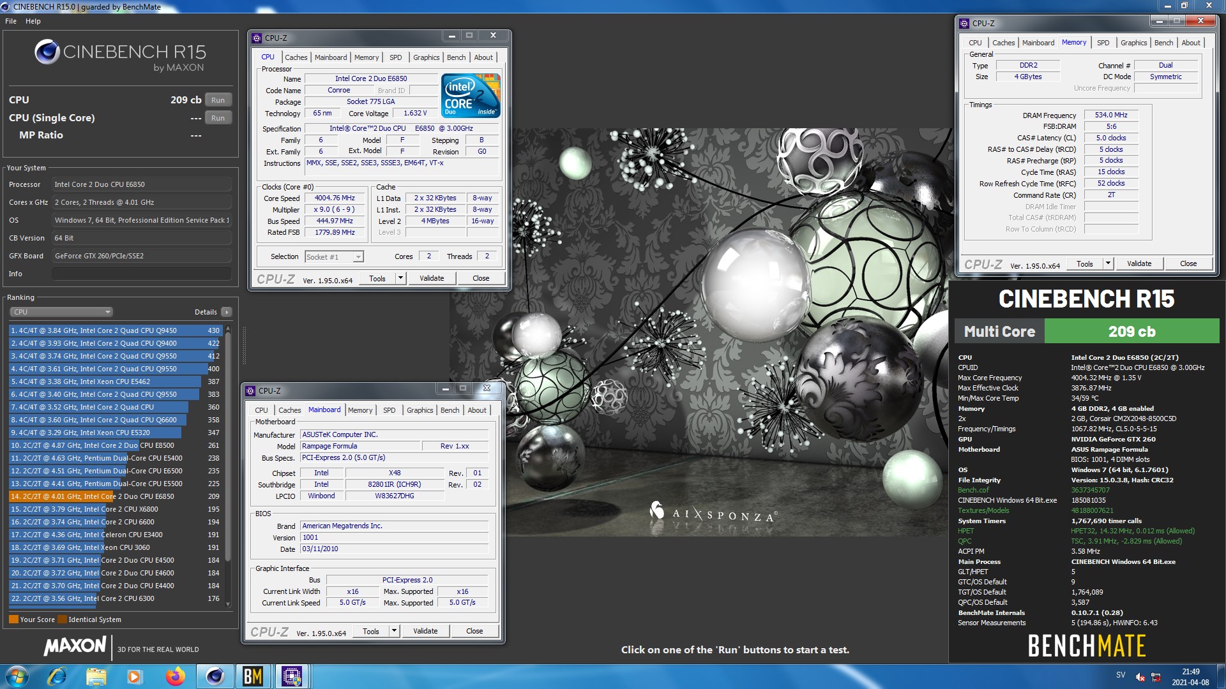Select ranking row Core 2 Duo E6850 209
1226x689 pixels.
click(x=115, y=496)
